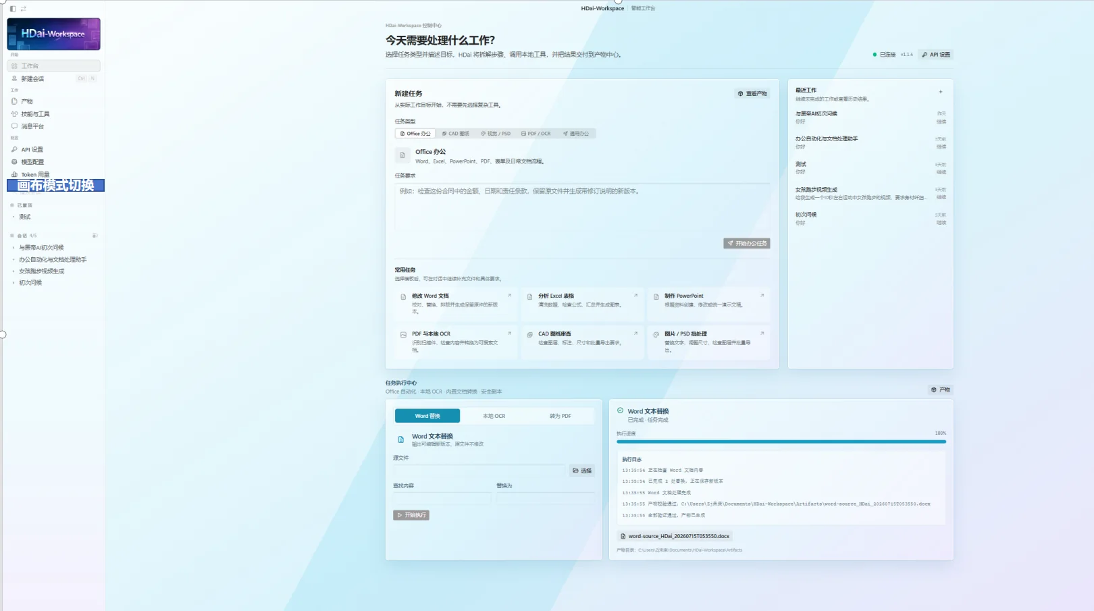Click the 替换为 input field
This screenshot has width=1094, height=611.
point(546,498)
